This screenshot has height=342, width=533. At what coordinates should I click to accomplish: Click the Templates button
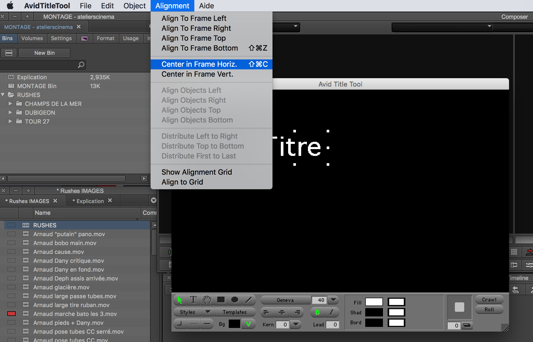pos(234,312)
